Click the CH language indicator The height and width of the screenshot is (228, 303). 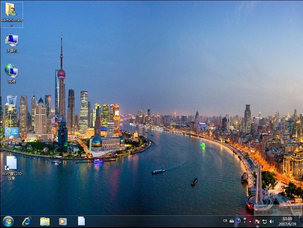[x=225, y=221]
